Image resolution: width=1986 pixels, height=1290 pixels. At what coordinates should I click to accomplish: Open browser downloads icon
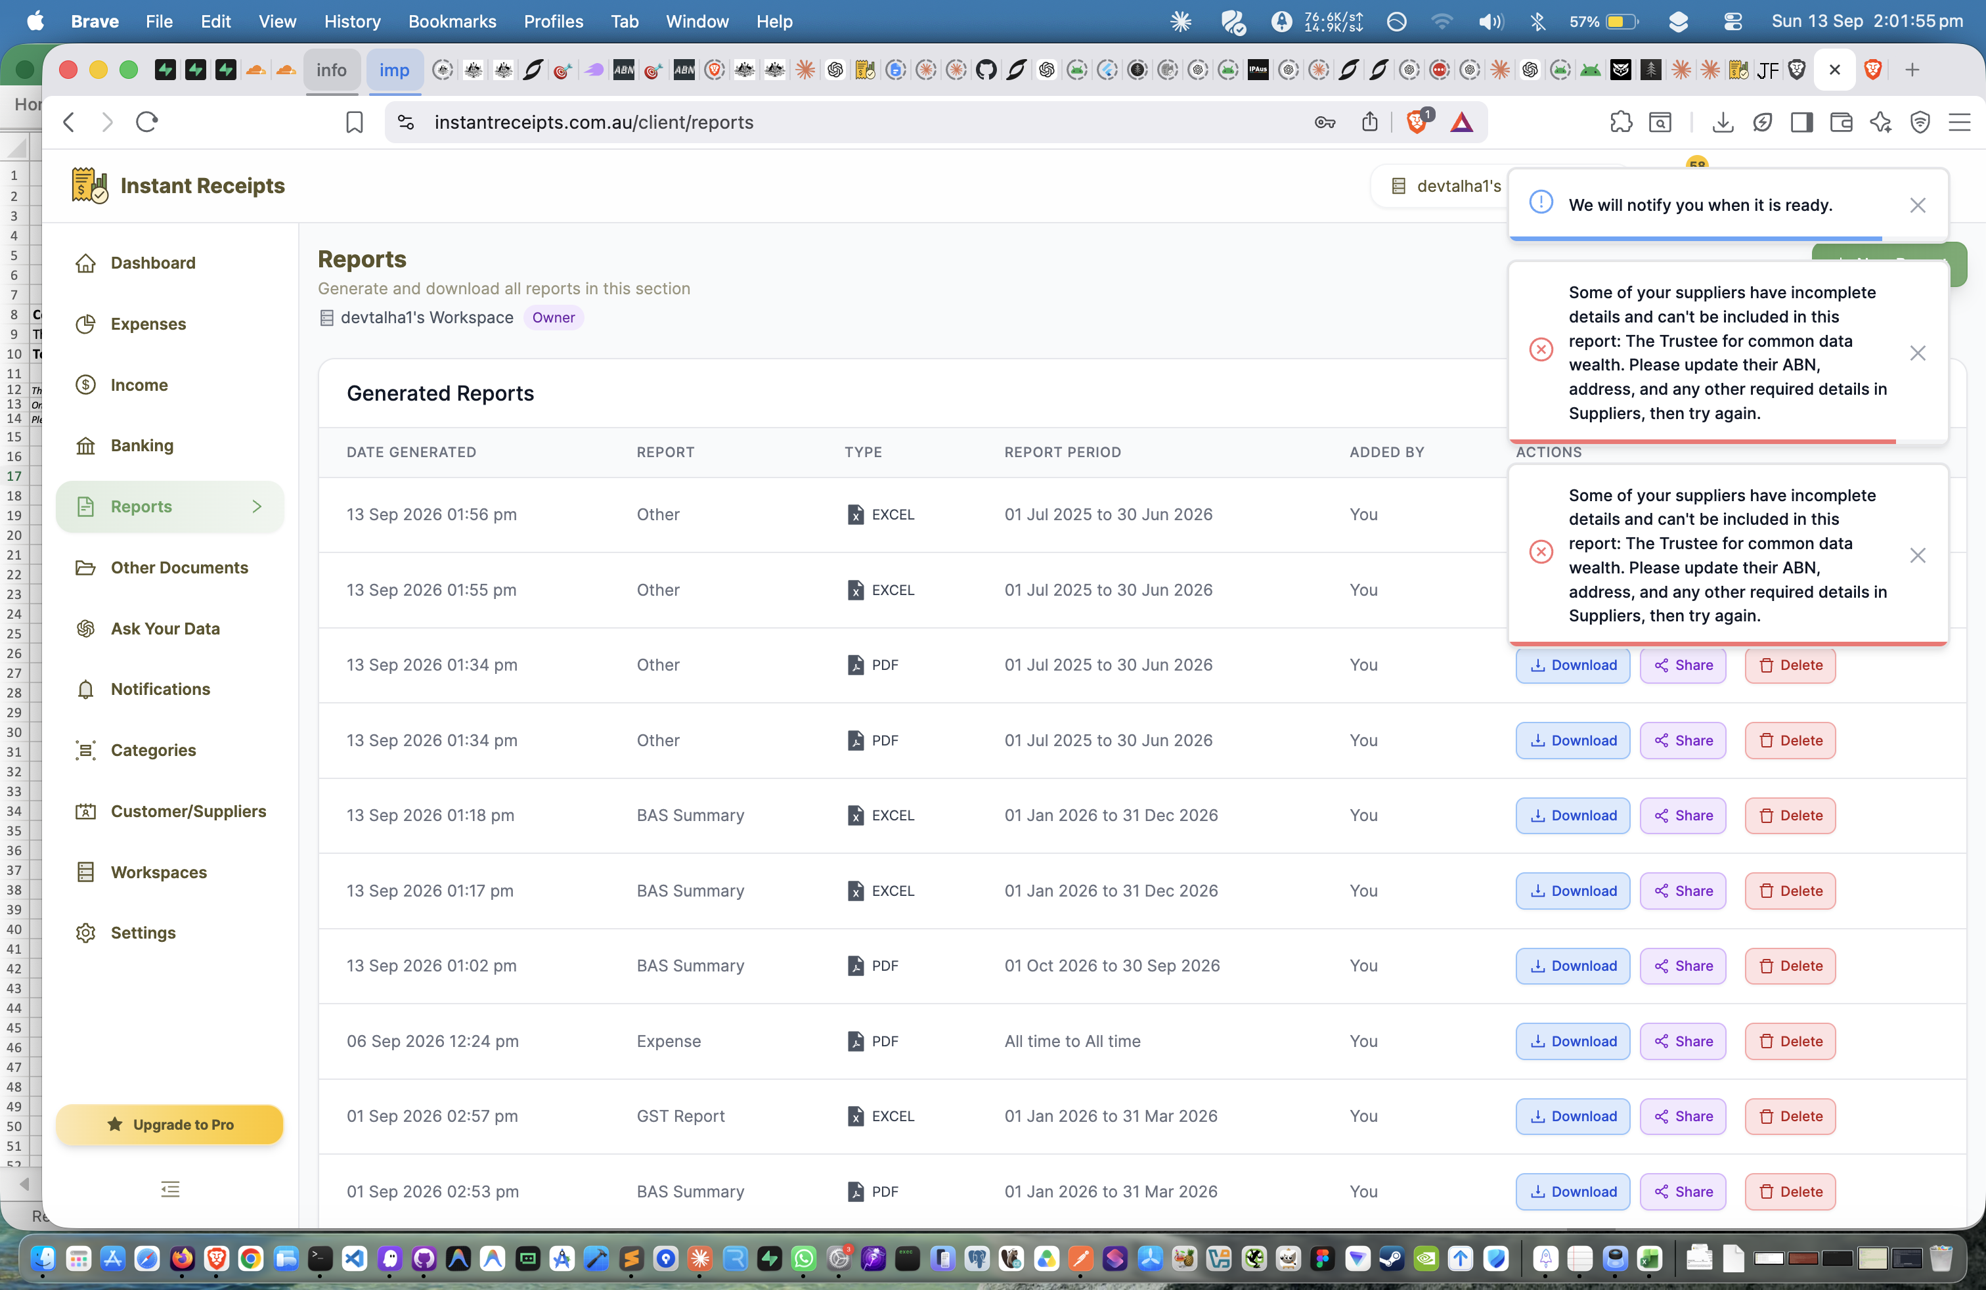(x=1723, y=123)
